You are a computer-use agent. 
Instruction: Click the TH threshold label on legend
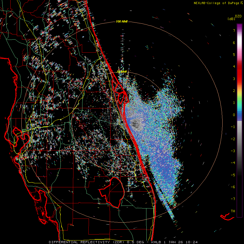point(233,211)
